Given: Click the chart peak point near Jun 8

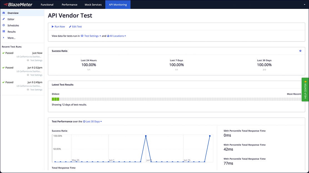Looking at the screenshot, I should [146, 136].
